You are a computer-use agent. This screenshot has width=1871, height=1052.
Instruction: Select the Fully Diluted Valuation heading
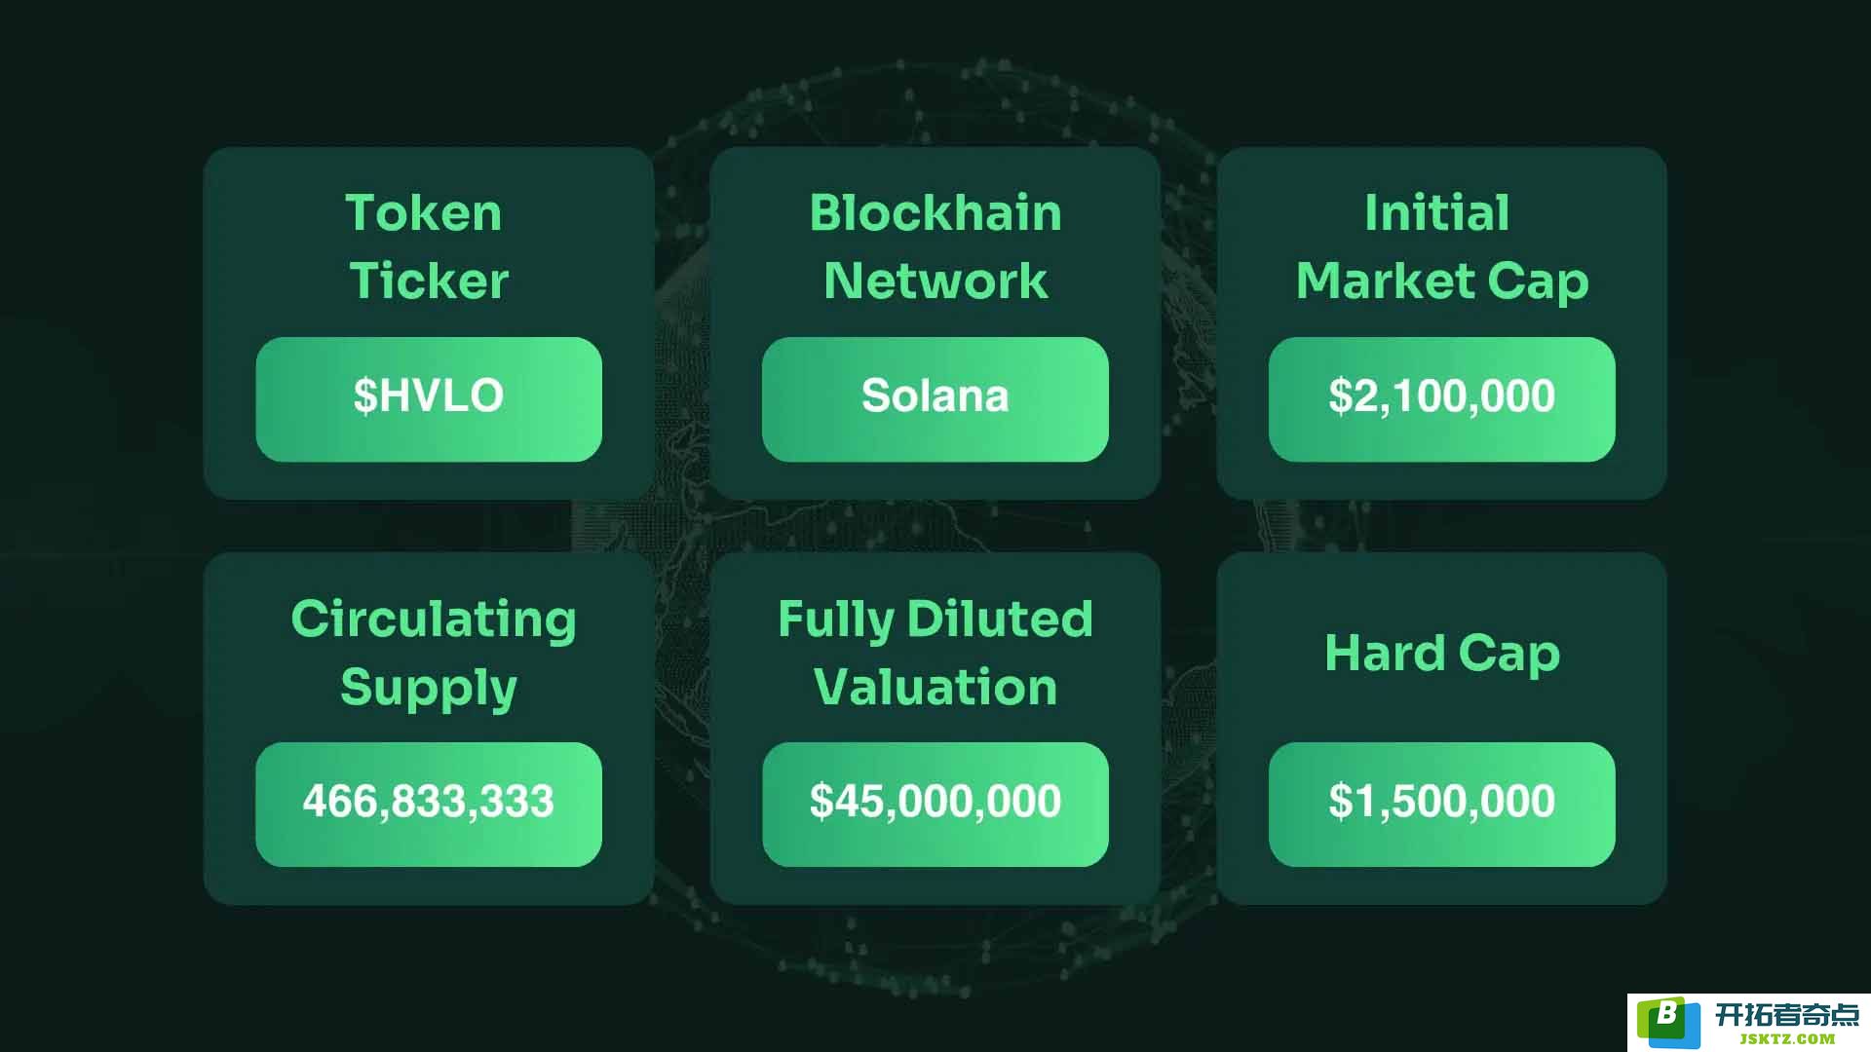point(935,653)
